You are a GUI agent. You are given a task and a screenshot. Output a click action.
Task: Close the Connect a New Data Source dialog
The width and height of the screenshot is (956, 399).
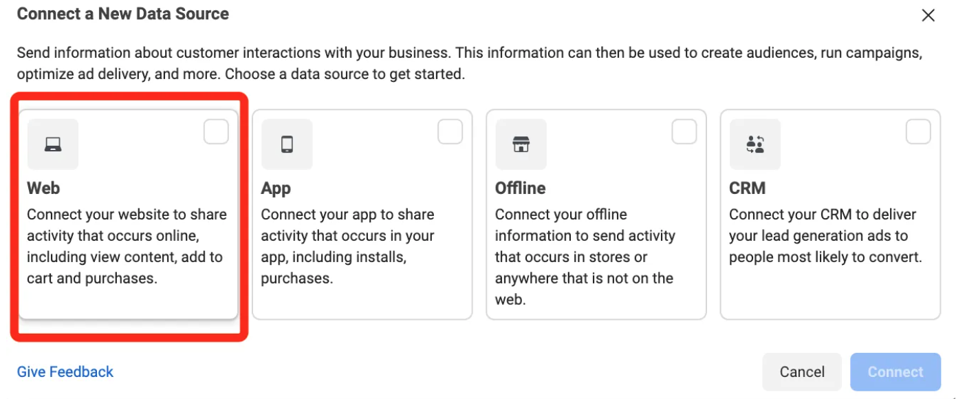click(928, 15)
